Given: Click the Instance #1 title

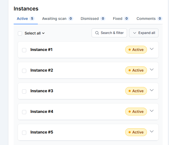Looking at the screenshot, I should pos(41,50).
